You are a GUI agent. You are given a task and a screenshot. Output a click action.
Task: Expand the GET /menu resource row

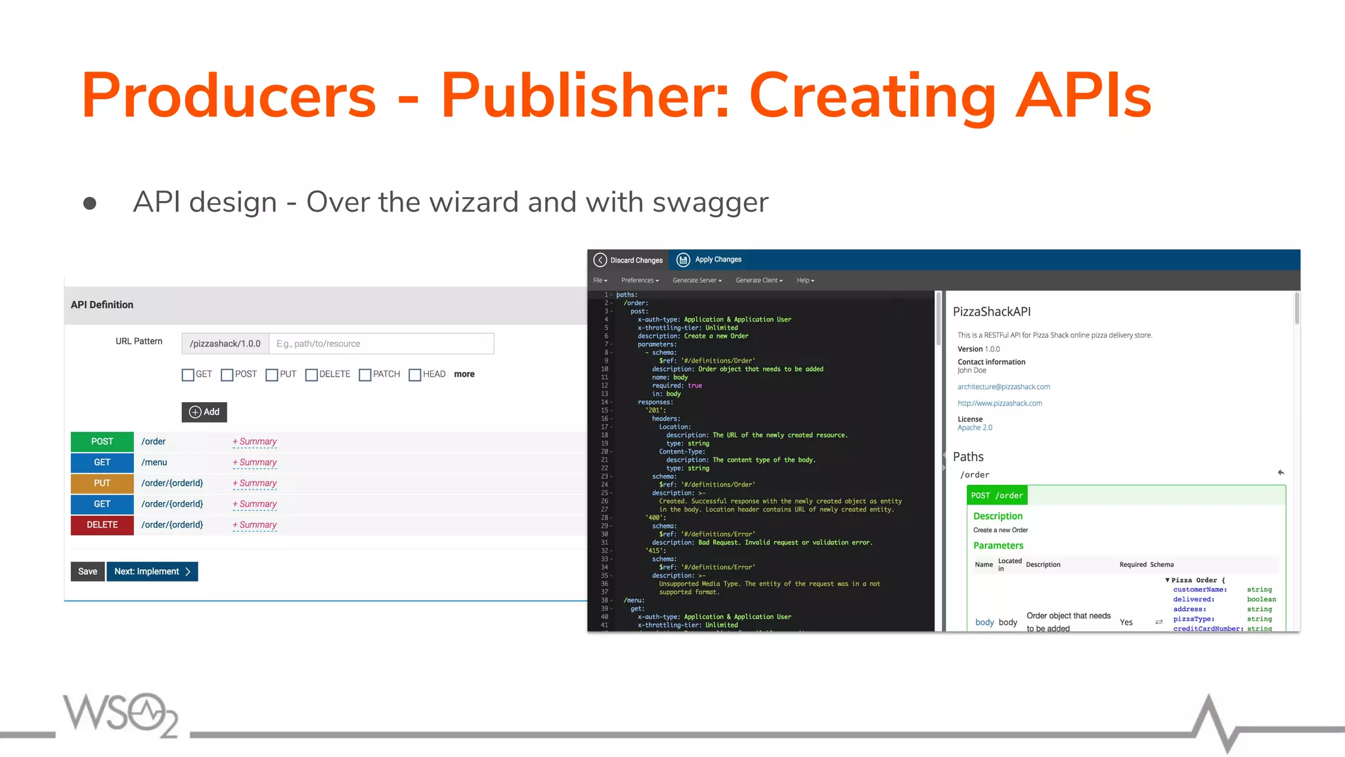click(328, 463)
